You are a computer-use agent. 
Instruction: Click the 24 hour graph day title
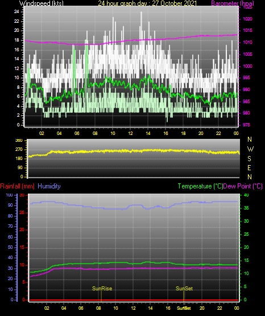click(x=147, y=3)
